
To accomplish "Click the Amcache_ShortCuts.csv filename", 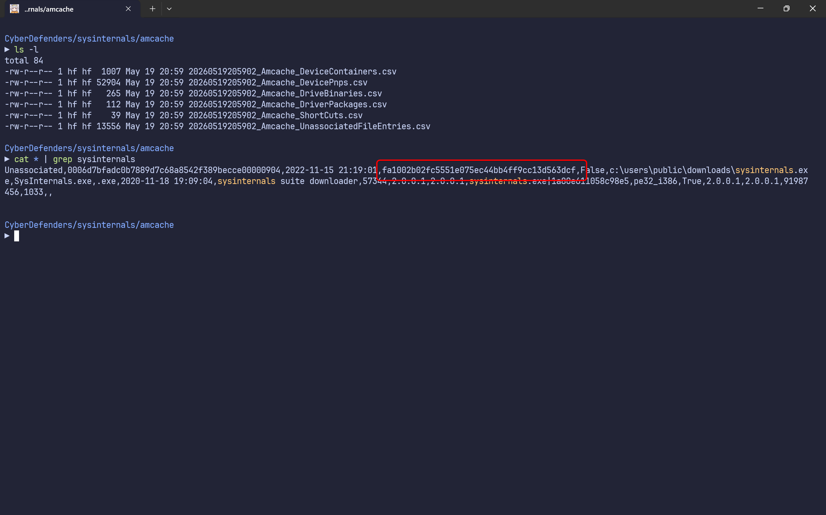I will point(276,115).
